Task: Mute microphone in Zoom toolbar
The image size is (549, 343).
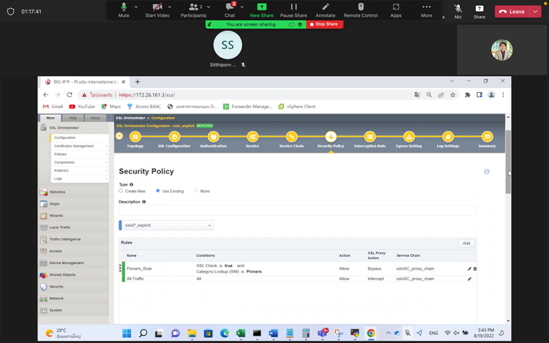Action: coord(123,10)
